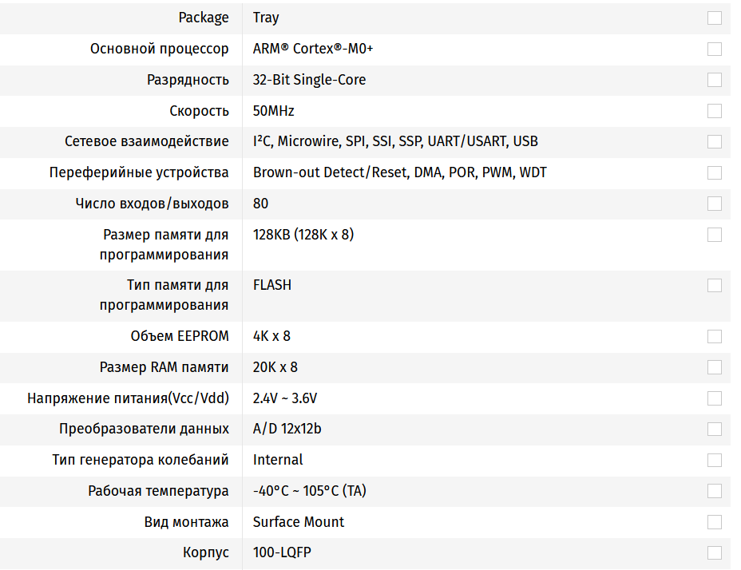Check the Размер RAM памяти checkbox
741x570 pixels.
pos(714,367)
